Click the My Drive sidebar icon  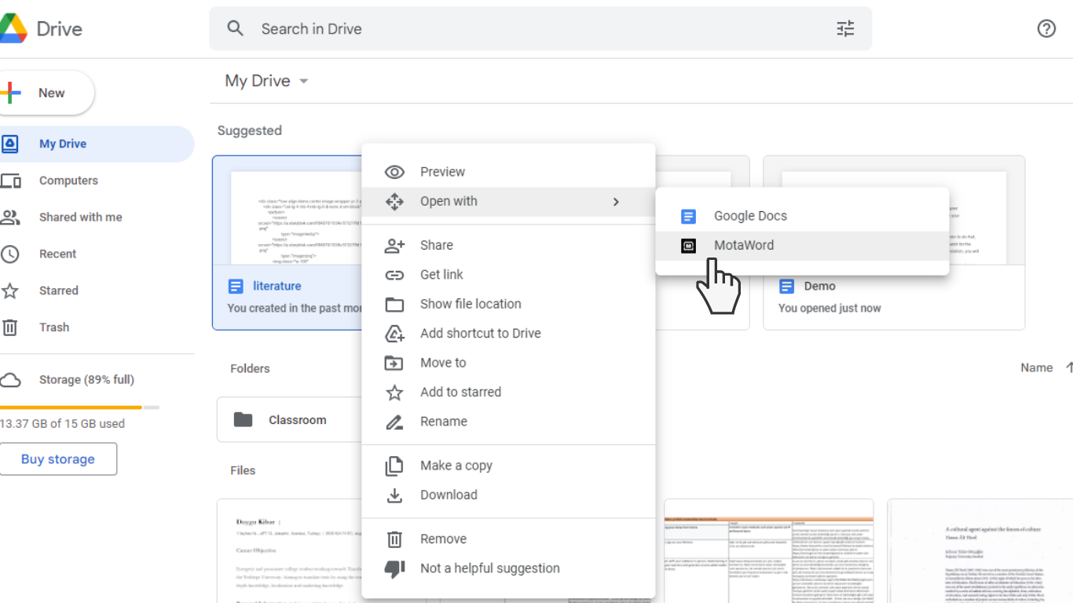[x=9, y=144]
